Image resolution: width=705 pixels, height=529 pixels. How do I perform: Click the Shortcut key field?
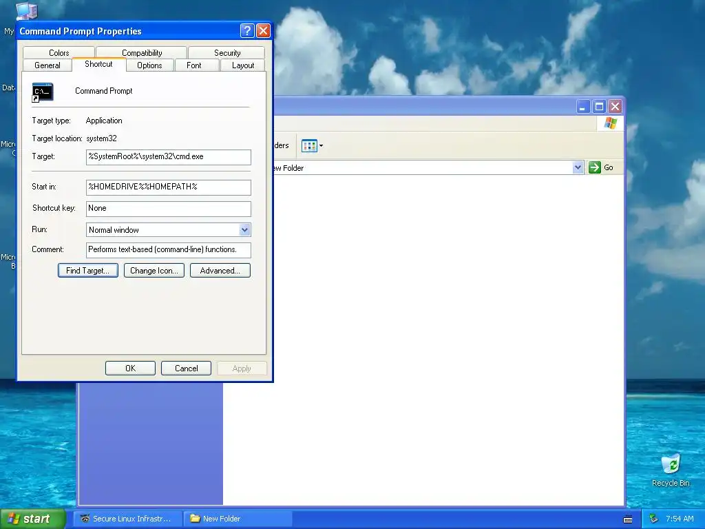tap(168, 208)
